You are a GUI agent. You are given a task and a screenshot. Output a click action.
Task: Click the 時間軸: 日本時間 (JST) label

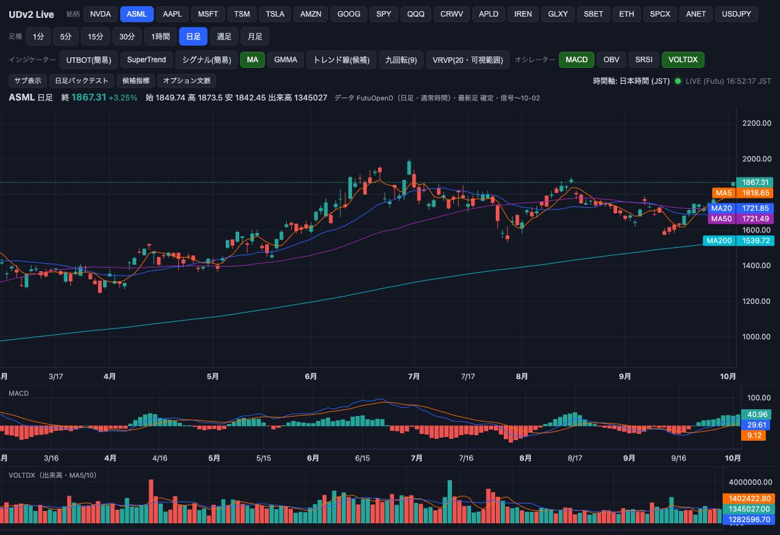pyautogui.click(x=631, y=81)
